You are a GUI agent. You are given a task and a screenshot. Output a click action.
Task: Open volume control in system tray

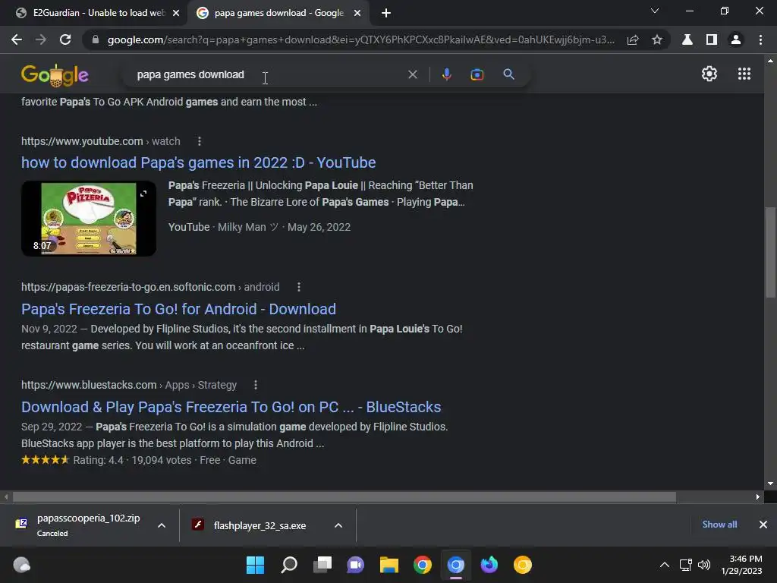703,565
